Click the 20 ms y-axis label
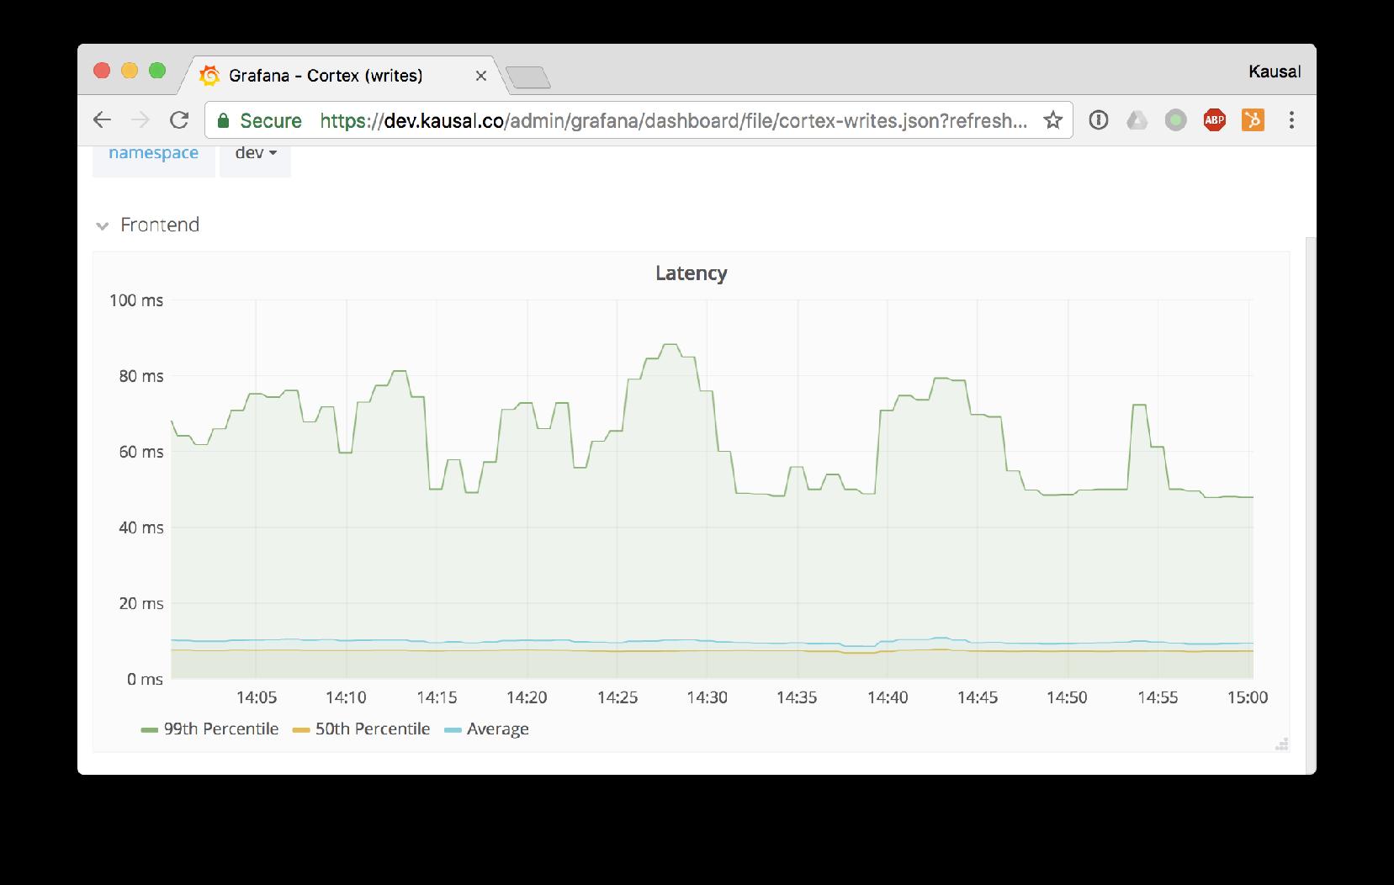 click(x=140, y=603)
